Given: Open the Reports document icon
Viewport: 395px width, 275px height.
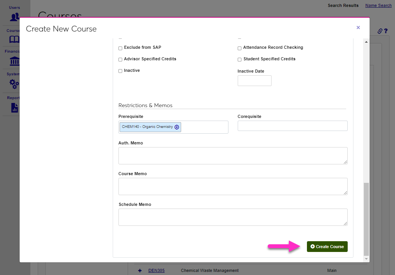Looking at the screenshot, I should tap(14, 108).
